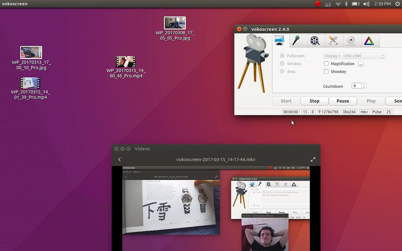The image size is (402, 251).
Task: Click the red recording indicator in top bar
Action: pyautogui.click(x=318, y=3)
